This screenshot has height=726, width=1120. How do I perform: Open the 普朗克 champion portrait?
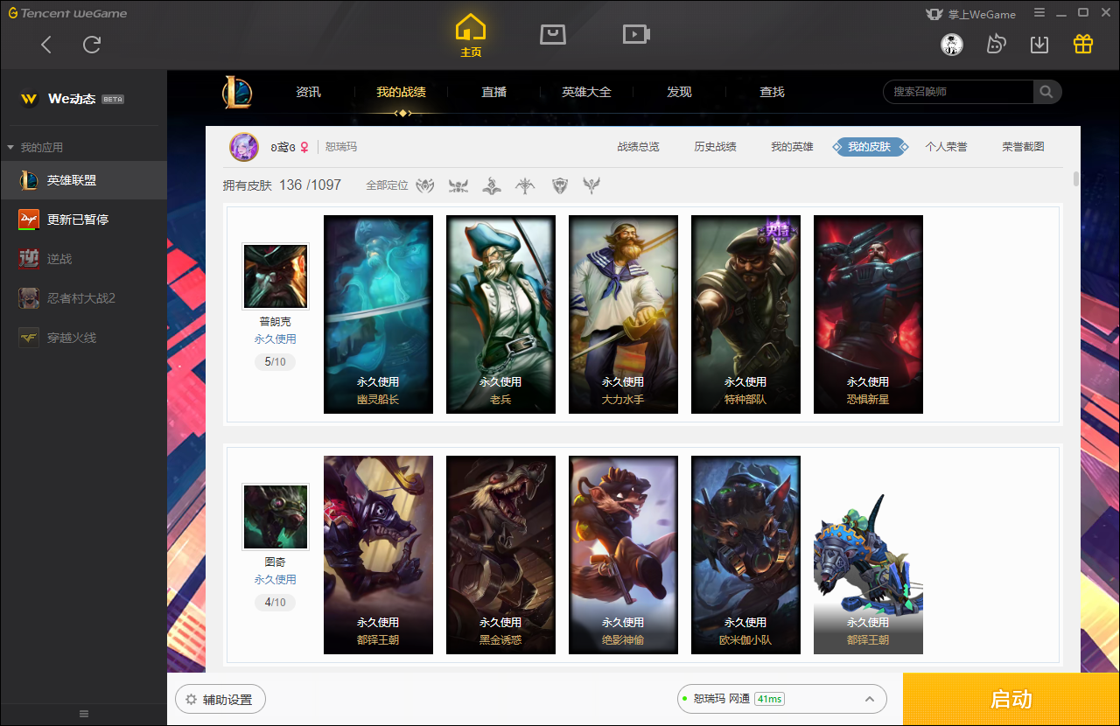[x=276, y=276]
